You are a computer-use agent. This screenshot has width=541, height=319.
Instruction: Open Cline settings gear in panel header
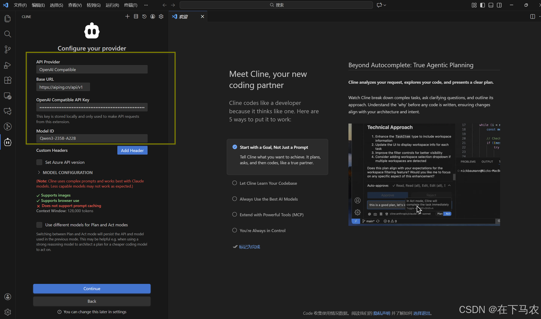[x=161, y=16]
